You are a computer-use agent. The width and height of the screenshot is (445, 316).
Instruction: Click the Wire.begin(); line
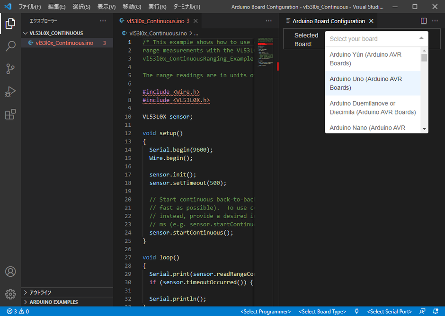(171, 158)
